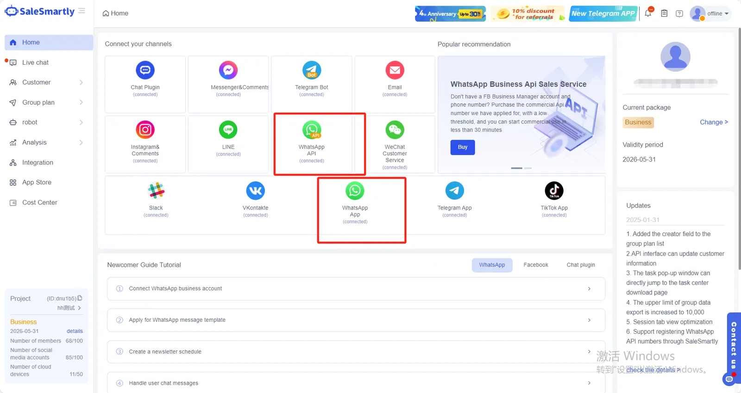Click the profile avatar in right panel
This screenshot has height=393, width=741.
coord(675,56)
